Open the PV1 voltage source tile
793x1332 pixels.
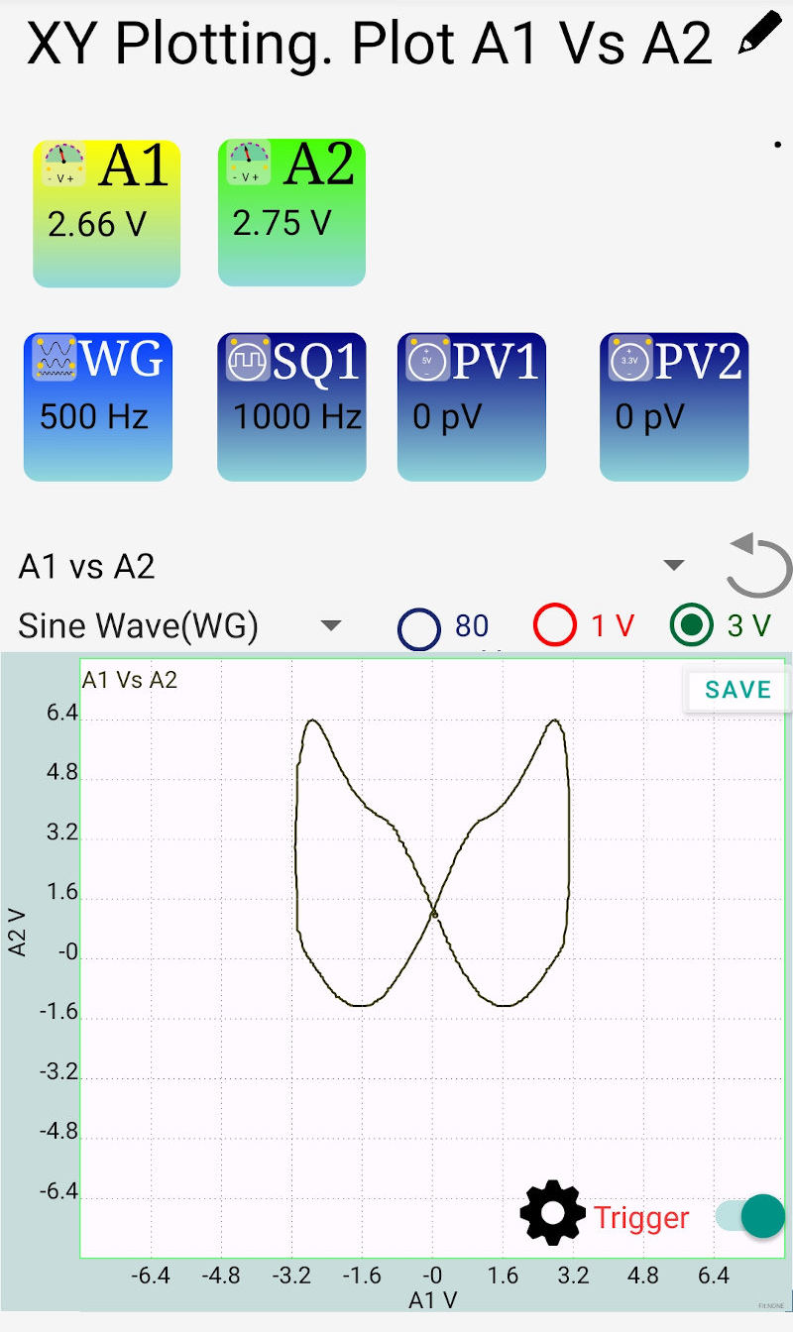472,406
